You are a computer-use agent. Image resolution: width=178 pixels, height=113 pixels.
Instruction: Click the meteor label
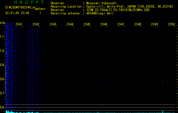point(40,9)
